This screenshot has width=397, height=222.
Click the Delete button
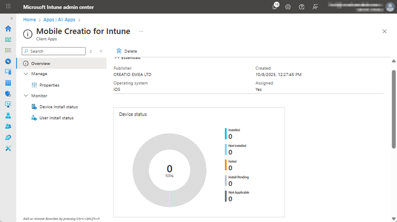127,51
